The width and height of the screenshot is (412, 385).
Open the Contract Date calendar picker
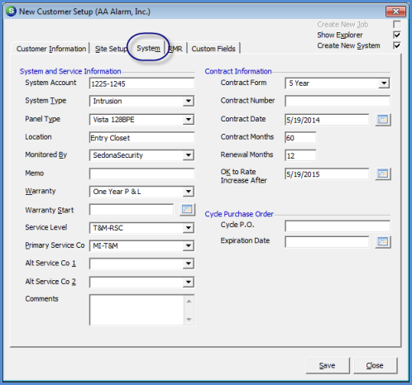383,120
